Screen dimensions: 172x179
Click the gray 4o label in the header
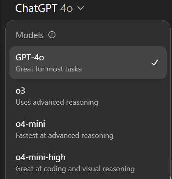[x=67, y=8]
